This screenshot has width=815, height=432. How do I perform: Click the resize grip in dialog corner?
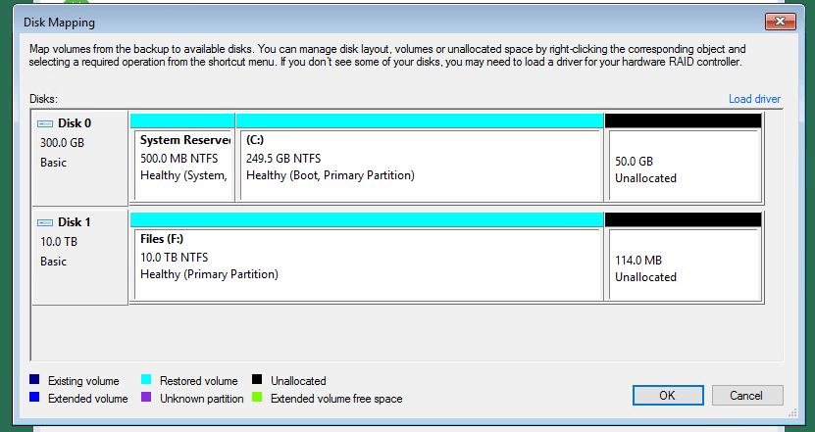point(792,413)
